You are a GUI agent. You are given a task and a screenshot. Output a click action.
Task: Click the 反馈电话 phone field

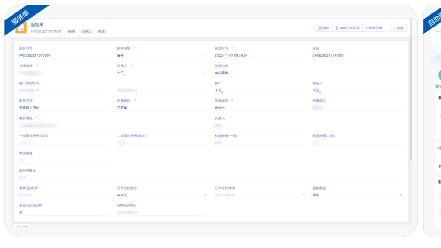point(64,73)
